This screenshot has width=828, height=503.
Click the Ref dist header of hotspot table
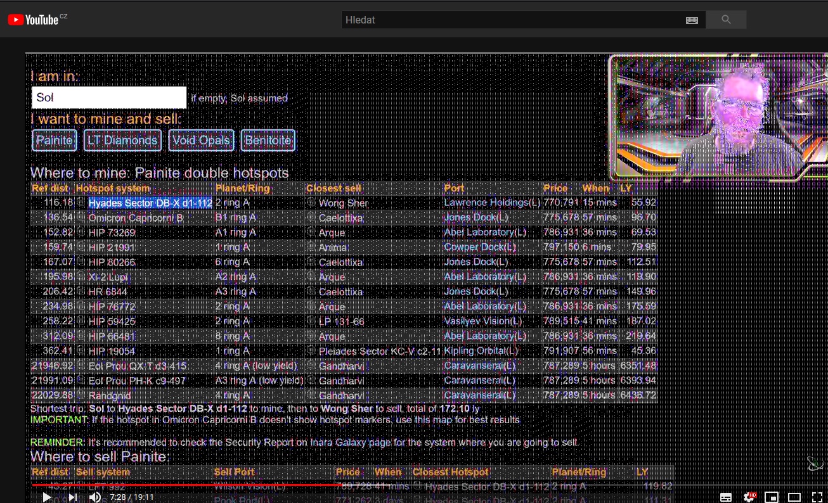click(50, 188)
